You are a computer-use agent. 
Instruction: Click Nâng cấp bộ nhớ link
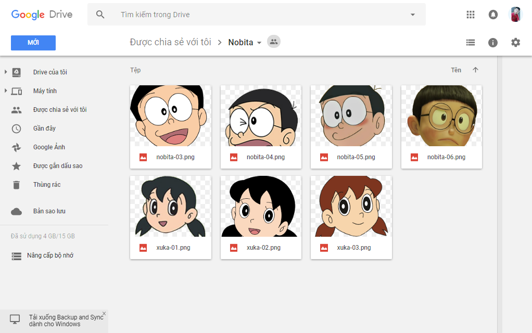click(50, 255)
